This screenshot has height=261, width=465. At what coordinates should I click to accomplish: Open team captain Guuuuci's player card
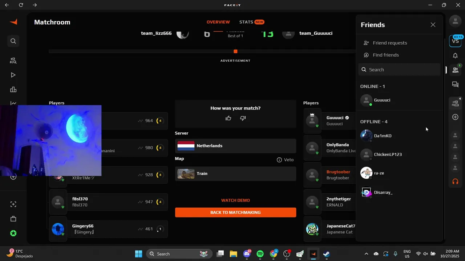tap(330, 121)
